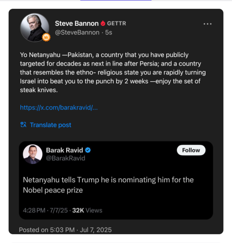This screenshot has width=232, height=243.
Task: Click the 5s post timestamp
Action: pos(108,33)
